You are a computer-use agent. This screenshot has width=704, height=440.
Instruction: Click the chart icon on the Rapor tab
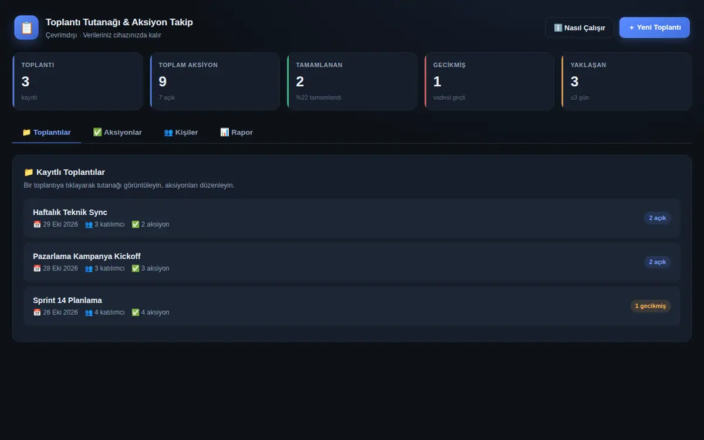pyautogui.click(x=225, y=133)
